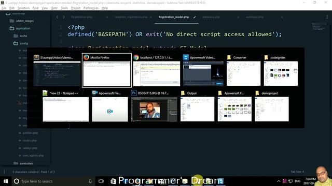Click the Firefox icon in the switcher
Screen dimensions: 332x186
[86, 57]
